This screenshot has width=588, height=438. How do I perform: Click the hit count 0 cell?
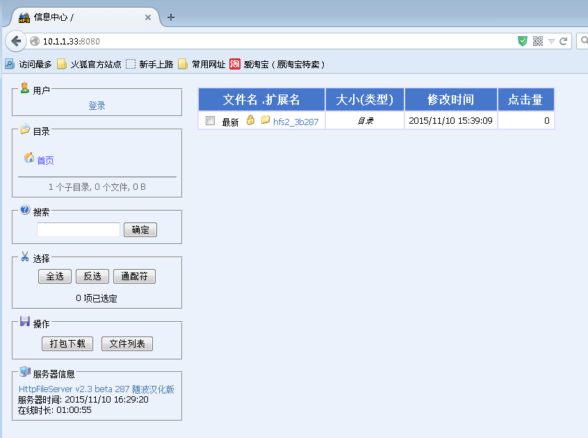coord(525,121)
